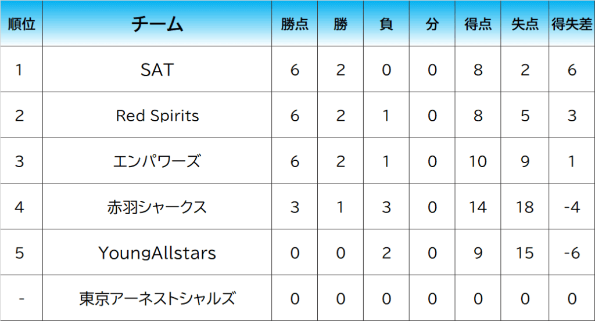The width and height of the screenshot is (595, 321).
Task: Click the Red Spirits team cell
Action: coord(157,116)
